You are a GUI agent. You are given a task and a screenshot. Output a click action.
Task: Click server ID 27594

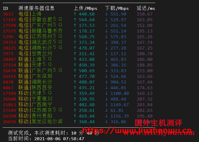pyautogui.click(x=9, y=25)
